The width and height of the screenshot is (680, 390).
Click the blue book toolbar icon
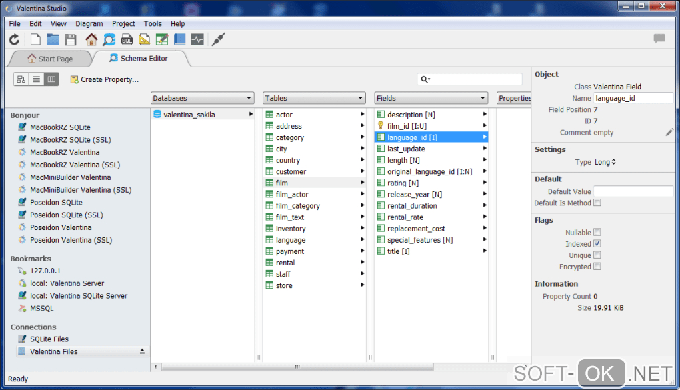coord(179,40)
